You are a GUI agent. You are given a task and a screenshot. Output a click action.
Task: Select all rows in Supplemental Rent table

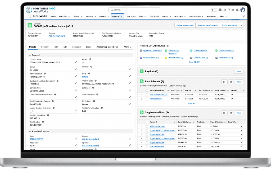pos(147,122)
